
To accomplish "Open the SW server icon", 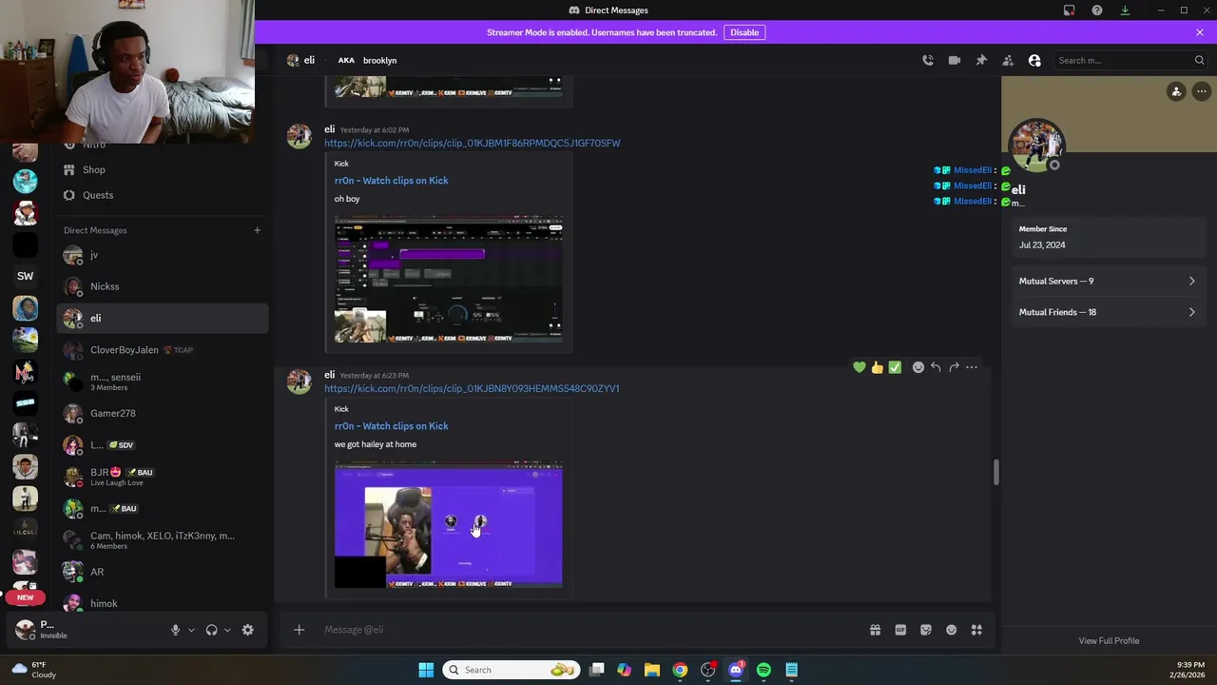I will (26, 276).
